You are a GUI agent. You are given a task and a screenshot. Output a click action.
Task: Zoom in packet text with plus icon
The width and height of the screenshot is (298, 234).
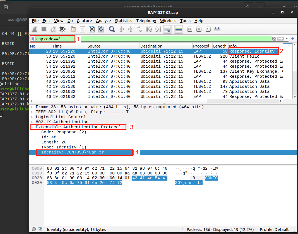tap(190, 29)
